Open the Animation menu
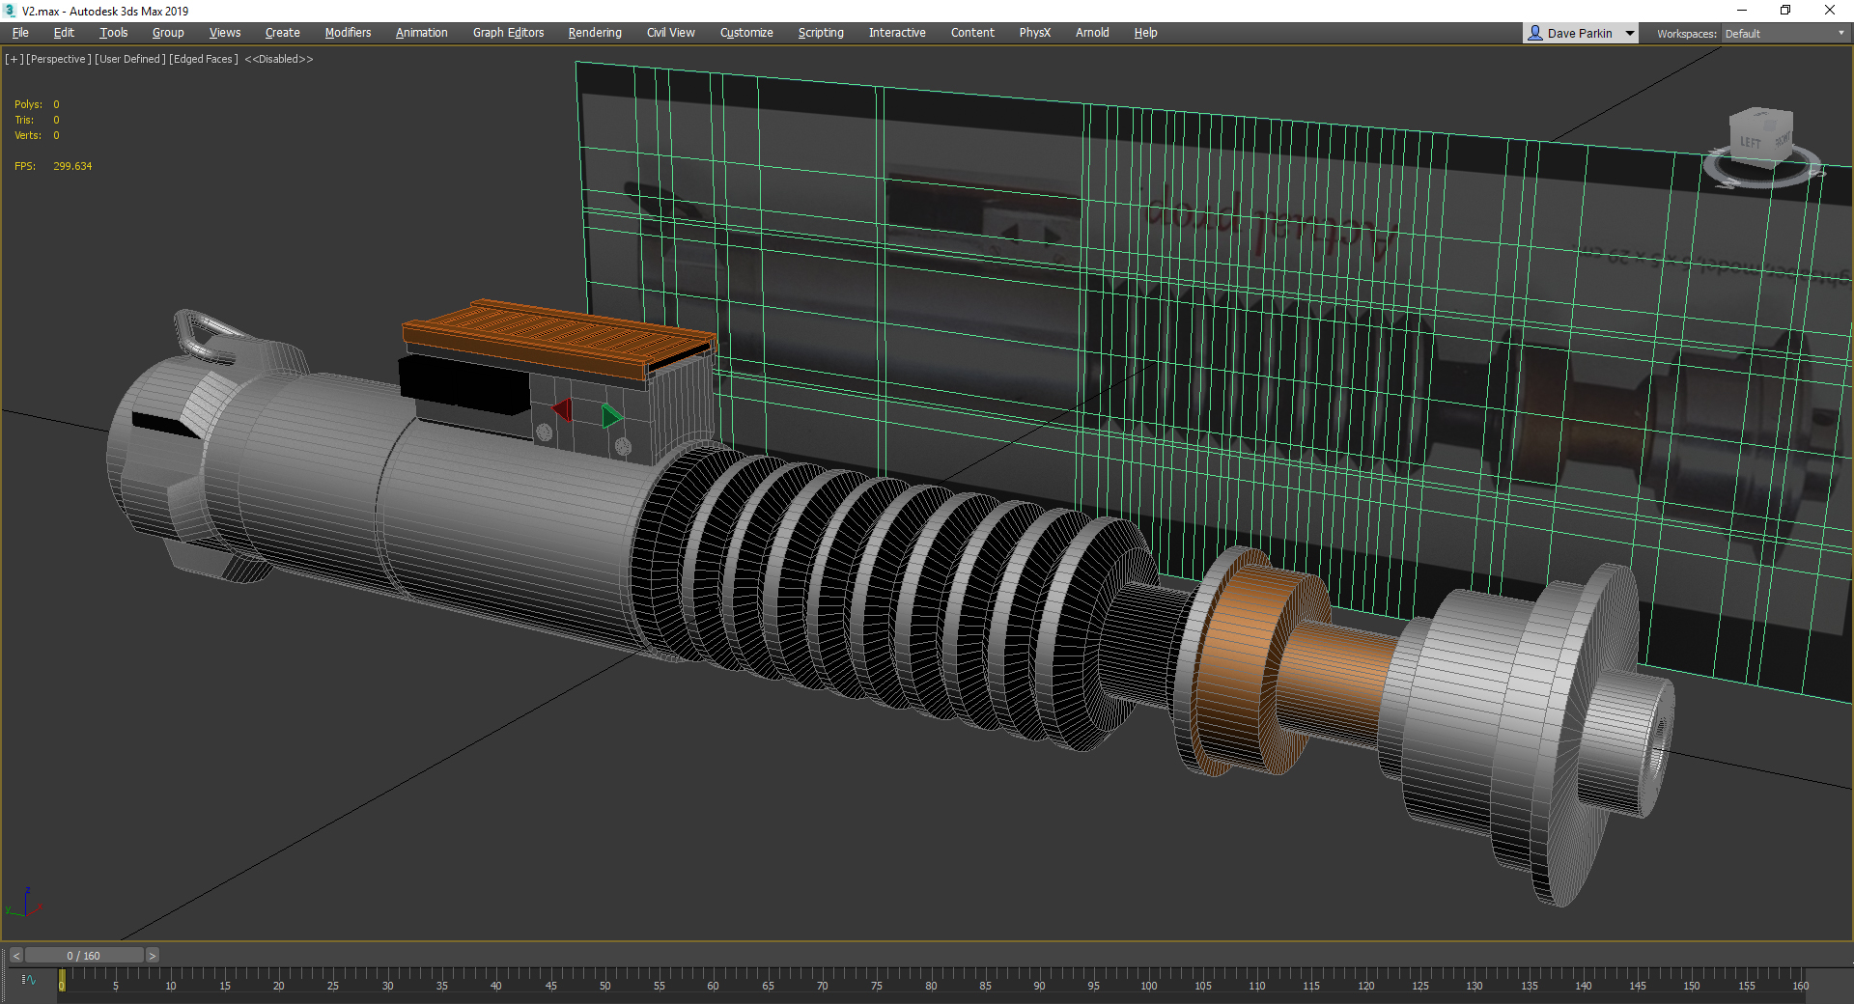1854x1004 pixels. [422, 33]
